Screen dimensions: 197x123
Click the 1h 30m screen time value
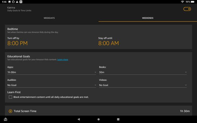tap(185, 111)
